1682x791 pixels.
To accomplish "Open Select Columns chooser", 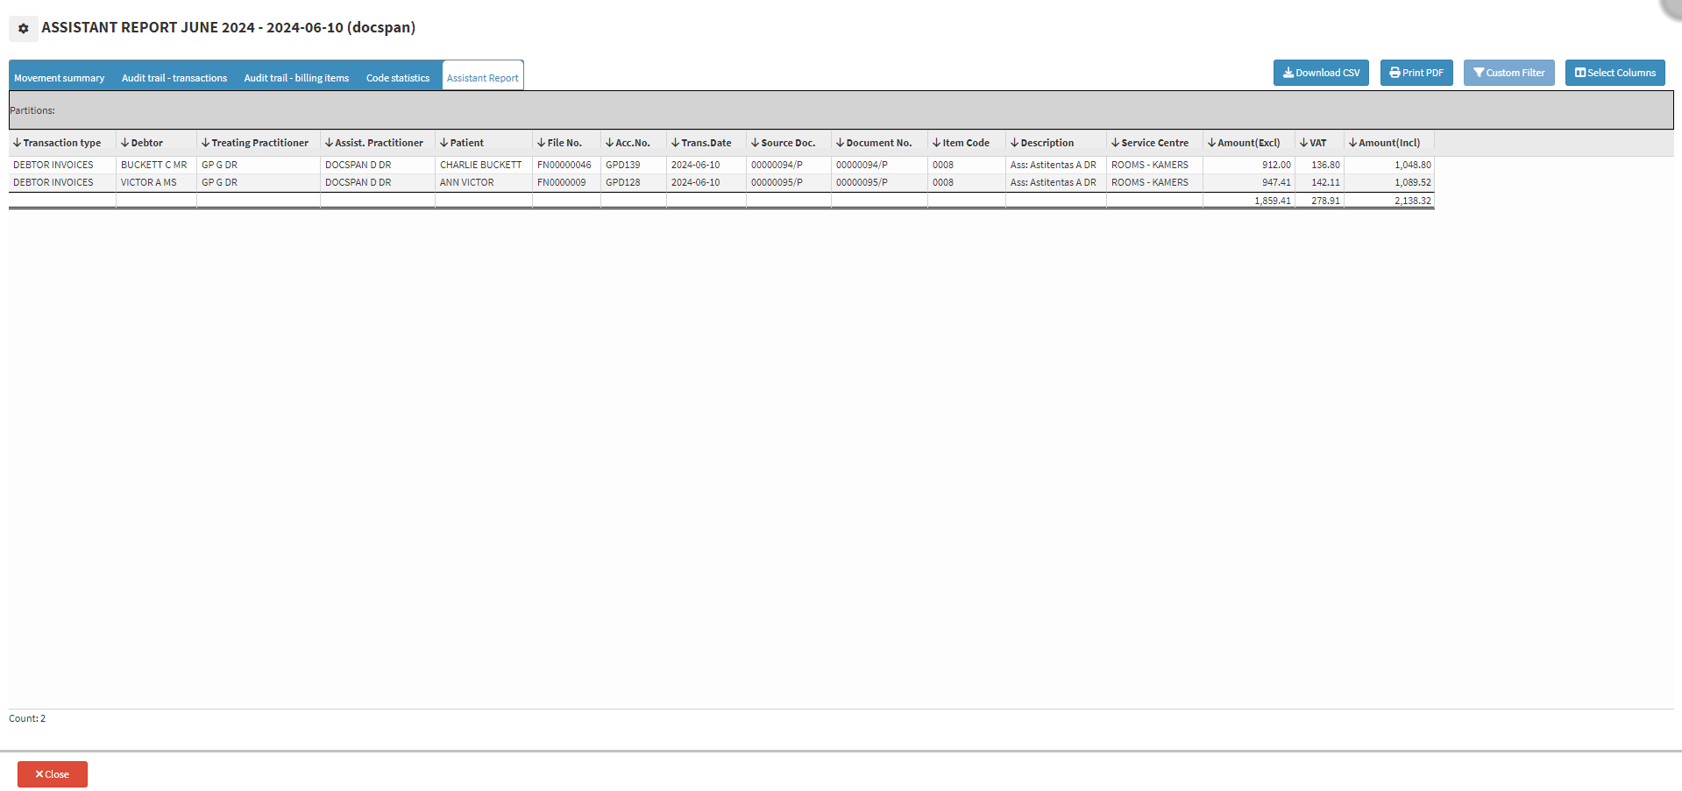I will click(1615, 73).
